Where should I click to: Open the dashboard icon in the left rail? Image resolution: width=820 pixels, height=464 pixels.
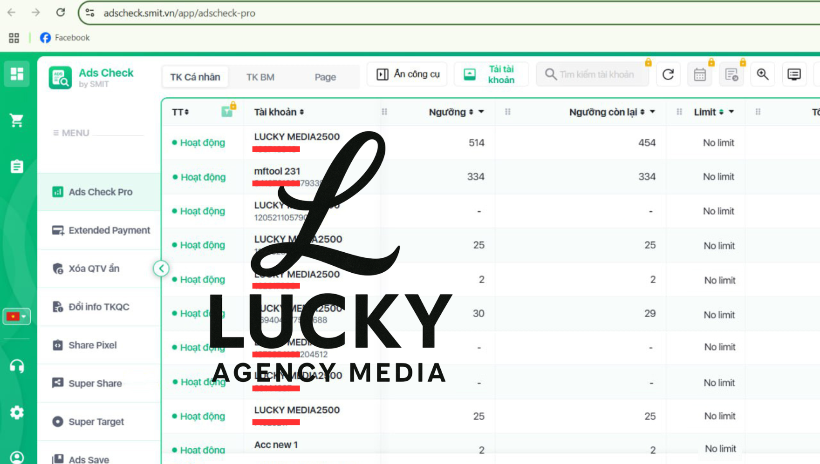(17, 74)
